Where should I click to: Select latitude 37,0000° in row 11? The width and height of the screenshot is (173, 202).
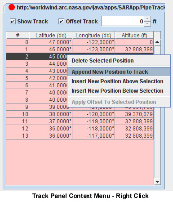(x=51, y=121)
